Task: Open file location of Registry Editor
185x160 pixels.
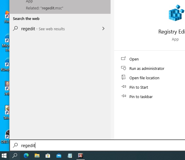Action: [144, 78]
